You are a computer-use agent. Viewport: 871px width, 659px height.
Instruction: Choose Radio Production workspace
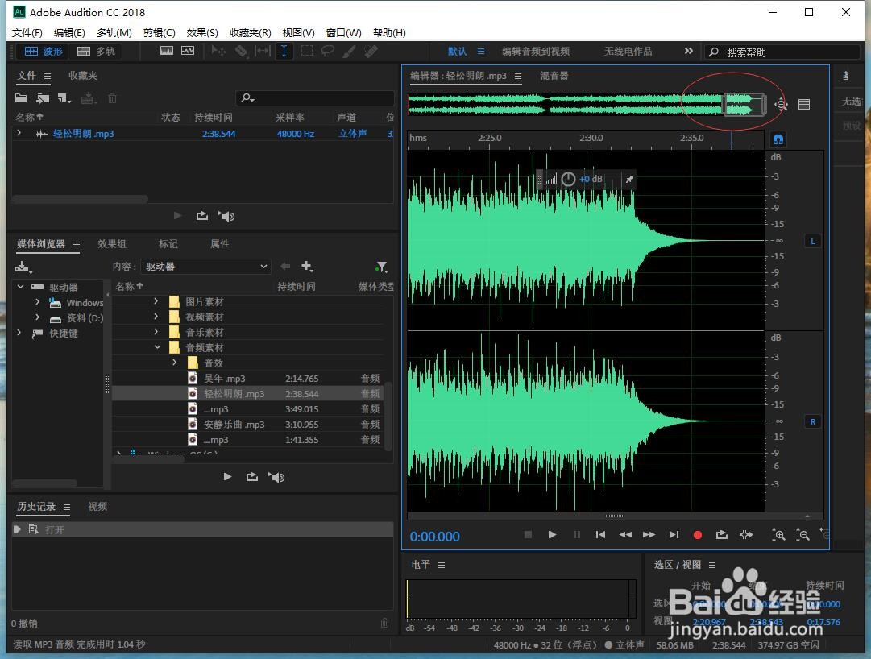pyautogui.click(x=628, y=51)
